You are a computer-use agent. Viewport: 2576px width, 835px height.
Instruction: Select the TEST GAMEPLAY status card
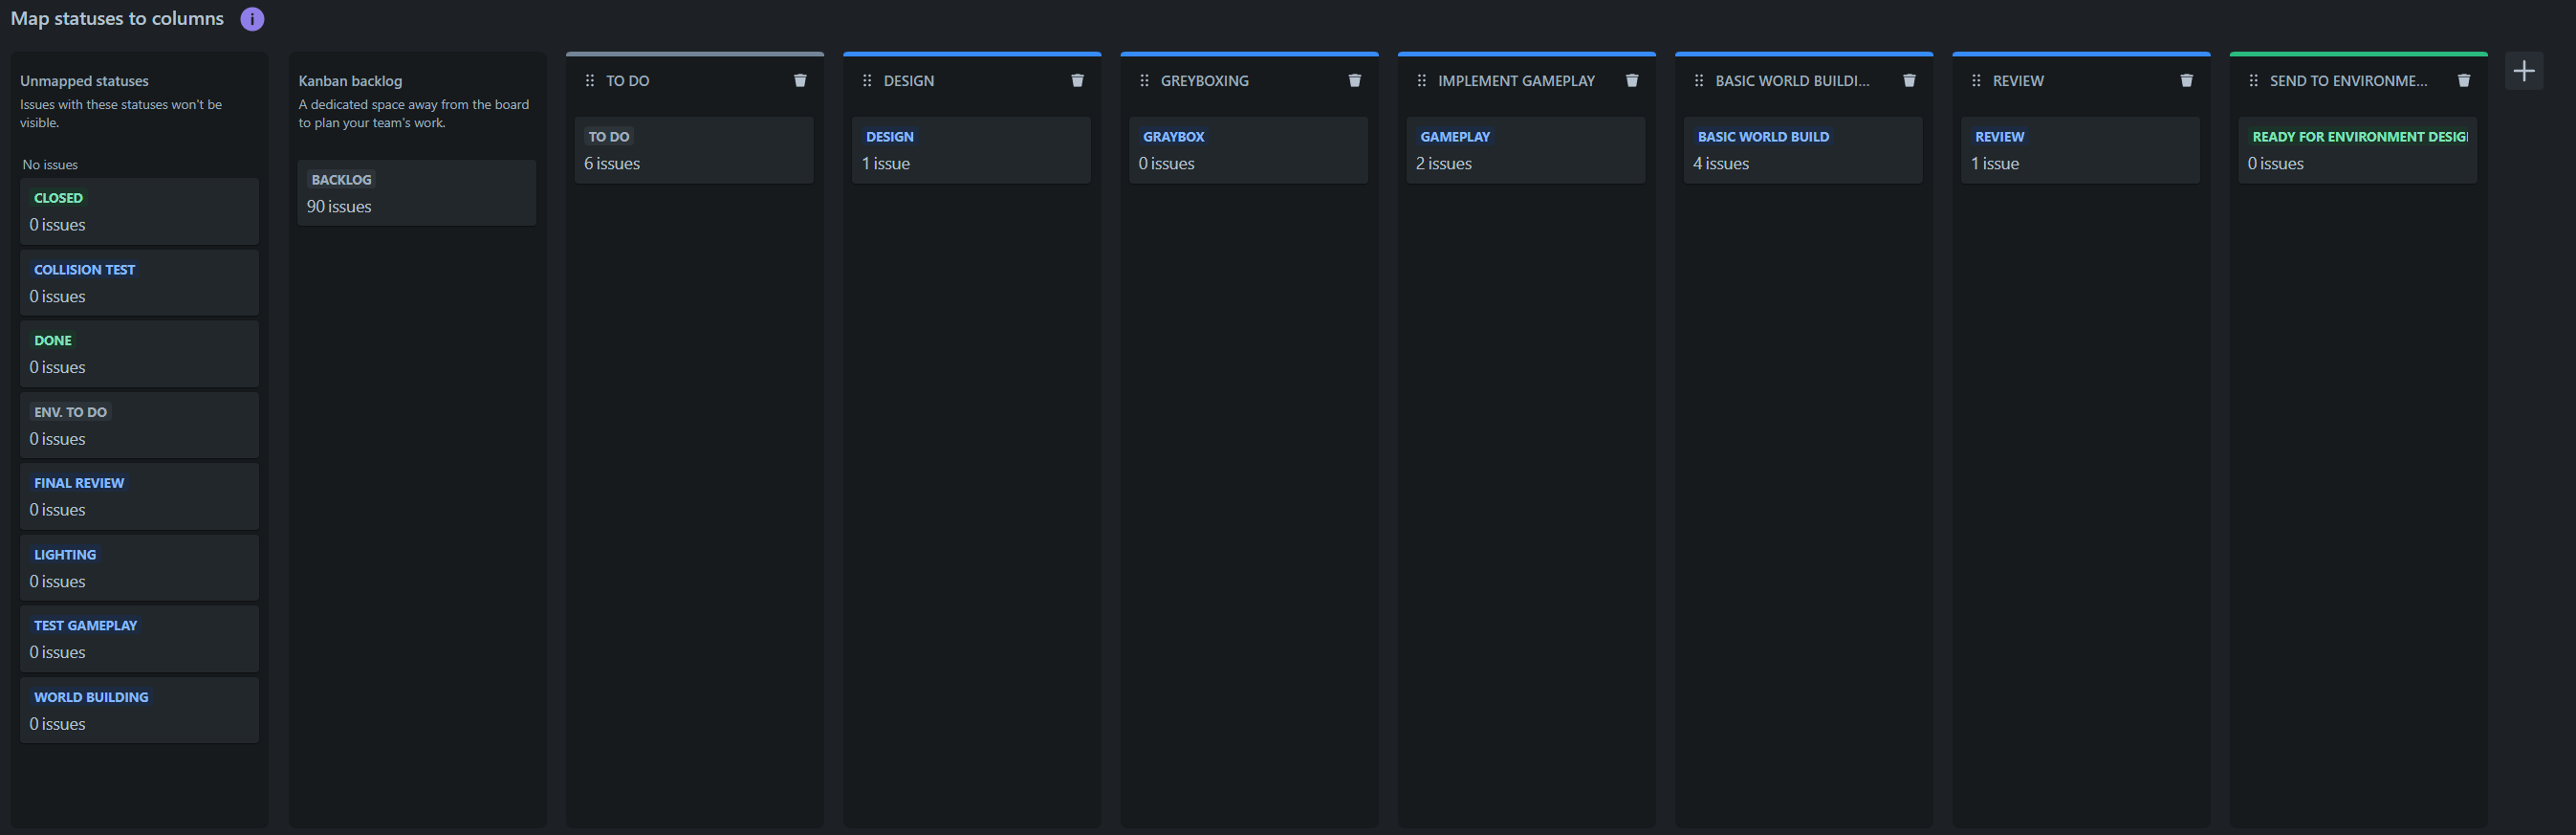coord(139,639)
